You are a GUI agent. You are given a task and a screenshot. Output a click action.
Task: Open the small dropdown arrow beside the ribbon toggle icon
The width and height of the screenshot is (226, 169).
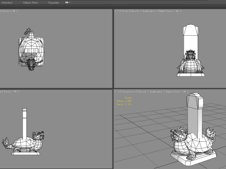click(x=70, y=2)
